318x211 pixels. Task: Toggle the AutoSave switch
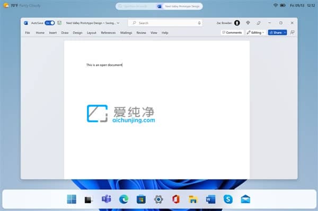[50, 23]
